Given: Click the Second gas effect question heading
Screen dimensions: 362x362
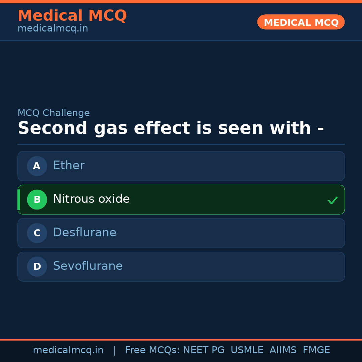Looking at the screenshot, I should click(x=171, y=128).
